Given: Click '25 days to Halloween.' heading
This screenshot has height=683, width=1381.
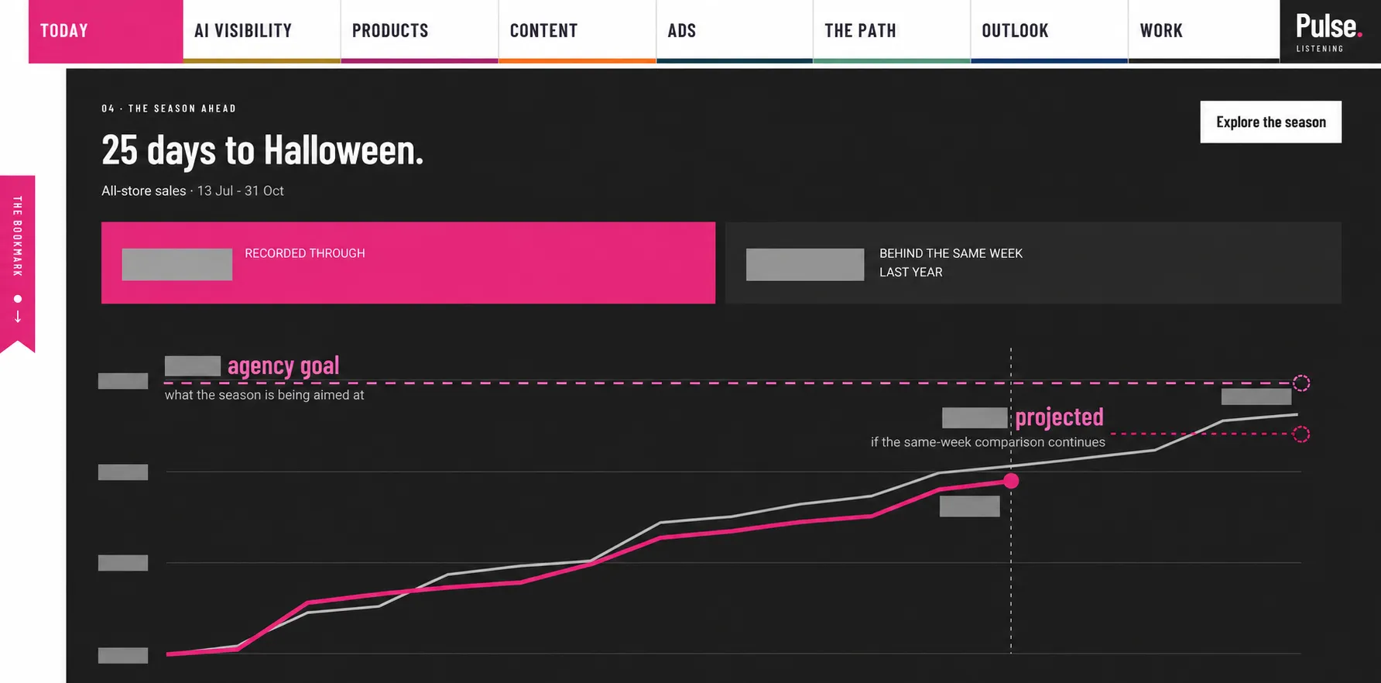Looking at the screenshot, I should coord(262,150).
